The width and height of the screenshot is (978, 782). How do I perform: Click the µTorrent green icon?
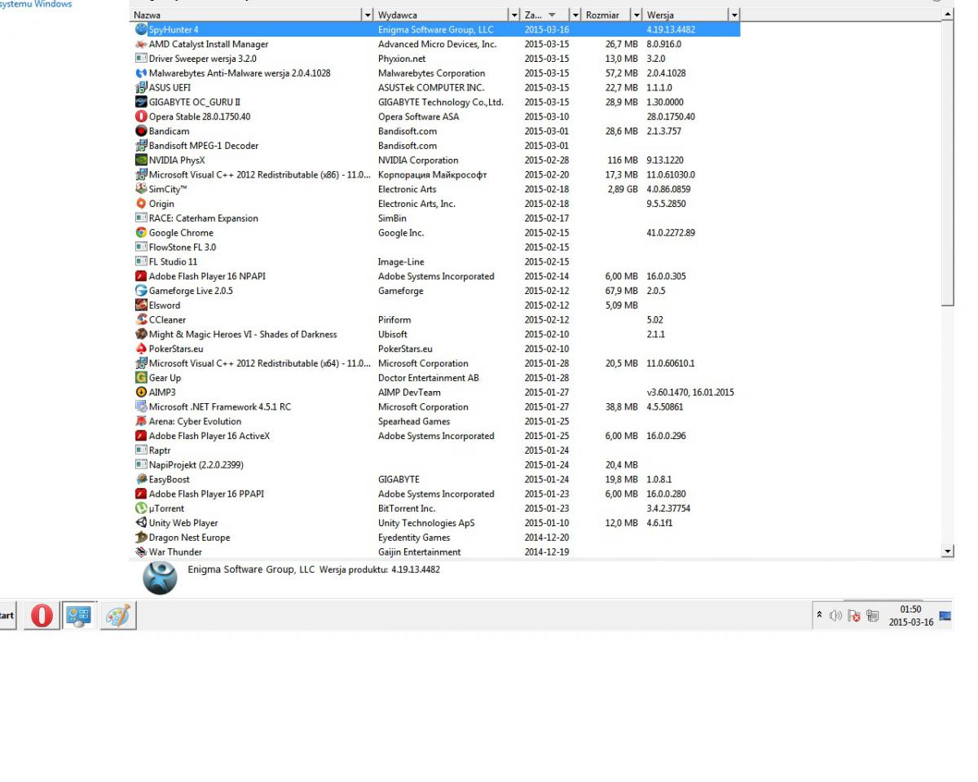tap(141, 509)
